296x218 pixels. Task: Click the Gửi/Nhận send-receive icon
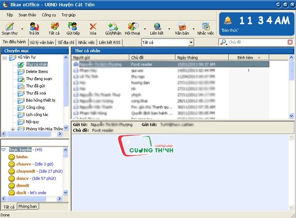113,27
